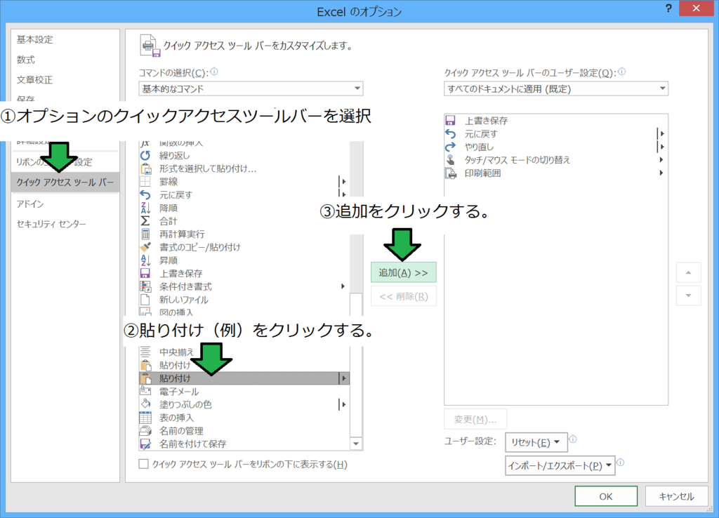Select クイック アクセス ツール バー category
The height and width of the screenshot is (518, 719).
pyautogui.click(x=65, y=182)
